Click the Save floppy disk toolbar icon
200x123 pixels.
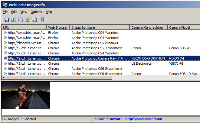coord(7,20)
